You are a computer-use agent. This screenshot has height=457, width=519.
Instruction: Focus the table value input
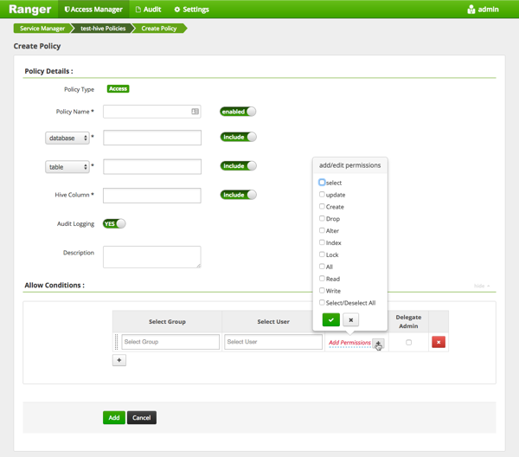(x=152, y=166)
